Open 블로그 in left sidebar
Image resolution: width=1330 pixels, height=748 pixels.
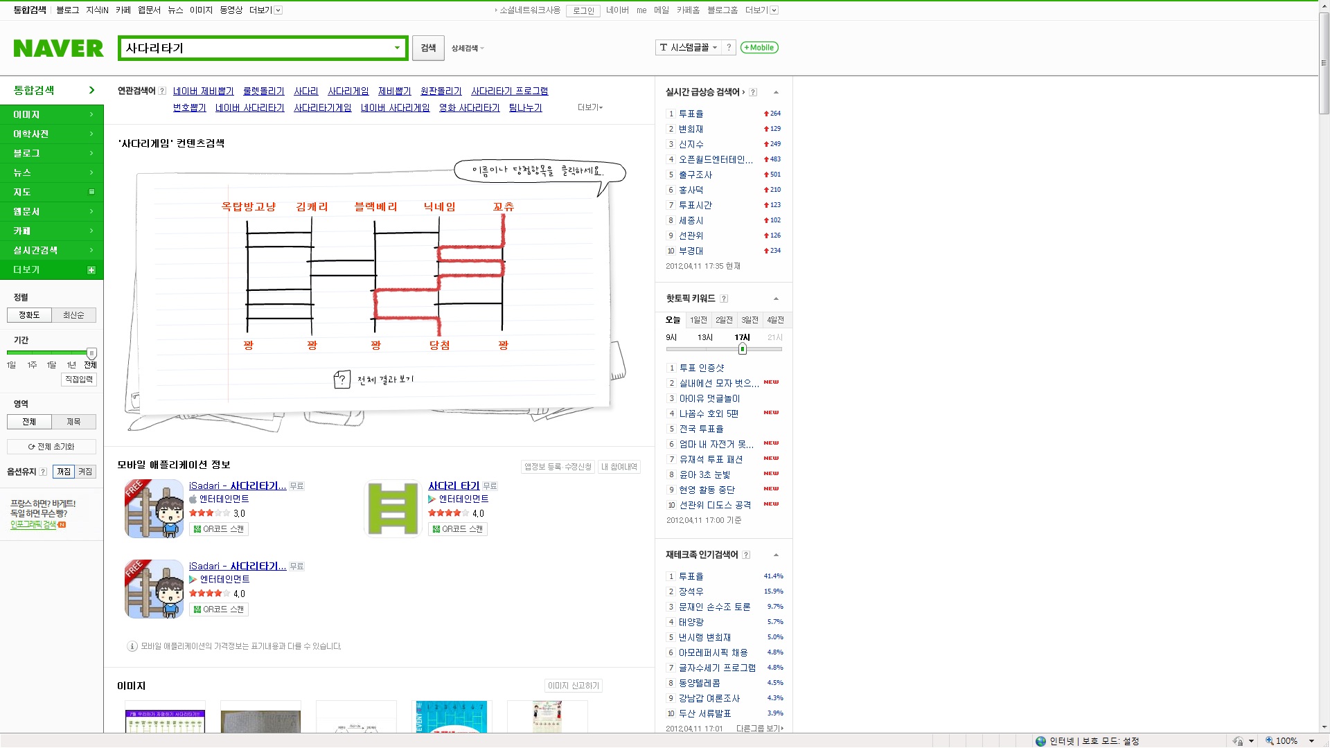pyautogui.click(x=52, y=154)
